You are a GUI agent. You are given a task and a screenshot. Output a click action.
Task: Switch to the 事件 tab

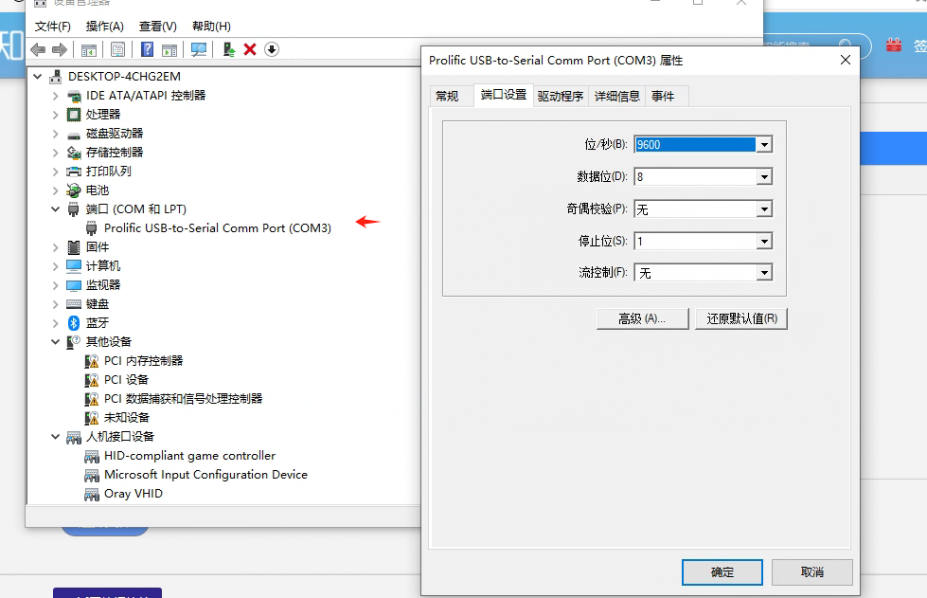click(663, 97)
